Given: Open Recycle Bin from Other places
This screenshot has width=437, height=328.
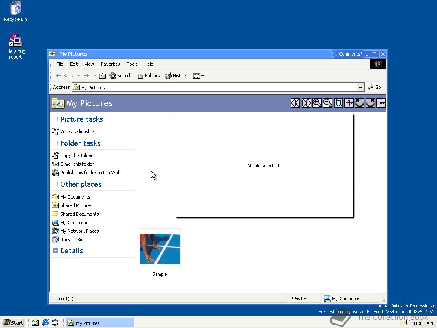Looking at the screenshot, I should (68, 239).
